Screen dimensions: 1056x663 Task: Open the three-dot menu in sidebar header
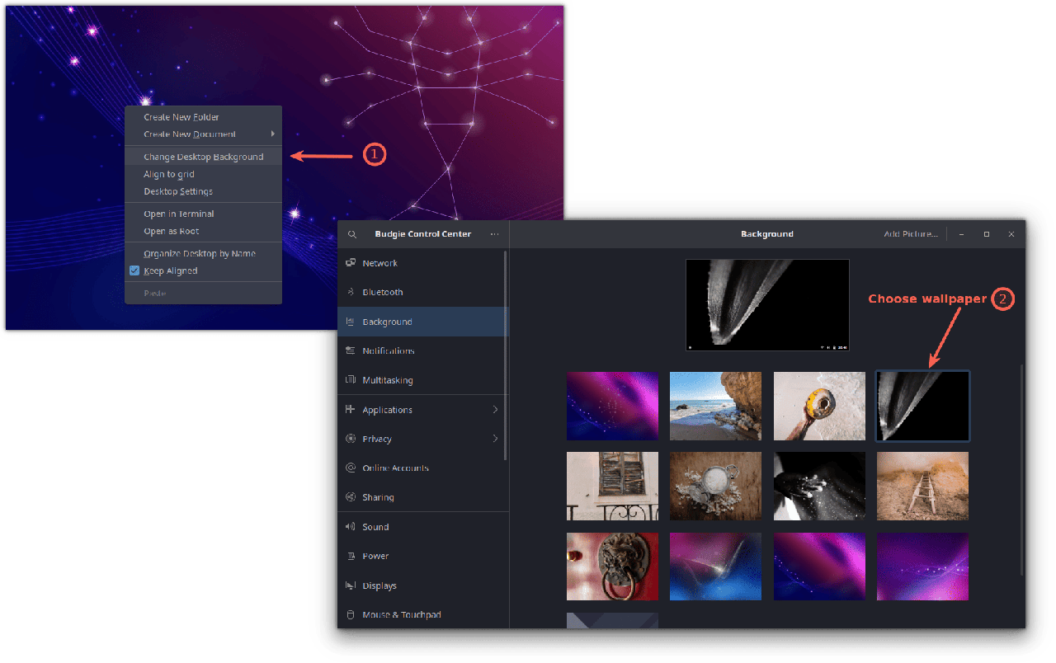click(x=494, y=234)
